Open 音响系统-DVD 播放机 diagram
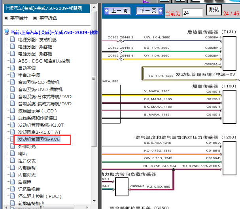This screenshot has height=209, width=240. (40, 89)
